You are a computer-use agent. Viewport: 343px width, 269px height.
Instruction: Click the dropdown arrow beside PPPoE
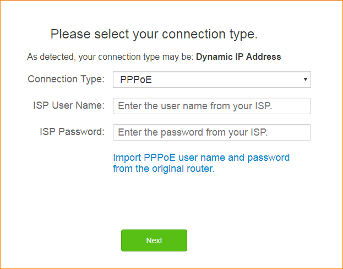click(305, 80)
